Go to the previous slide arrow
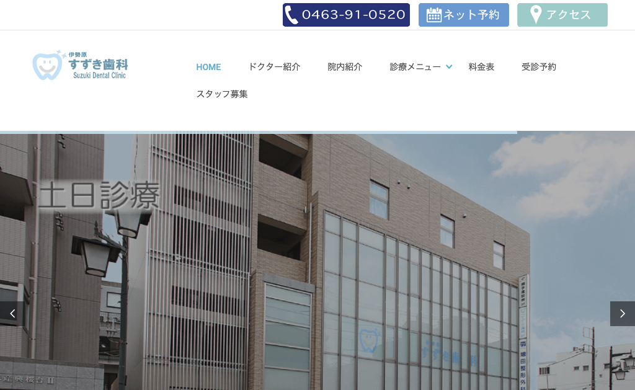This screenshot has height=390, width=635. coord(12,314)
